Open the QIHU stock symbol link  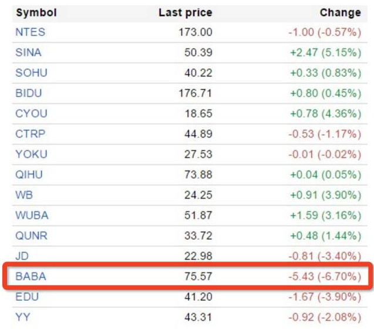tap(29, 175)
